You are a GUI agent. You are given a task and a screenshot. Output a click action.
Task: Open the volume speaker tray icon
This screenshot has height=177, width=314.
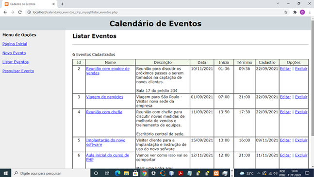coord(275,173)
